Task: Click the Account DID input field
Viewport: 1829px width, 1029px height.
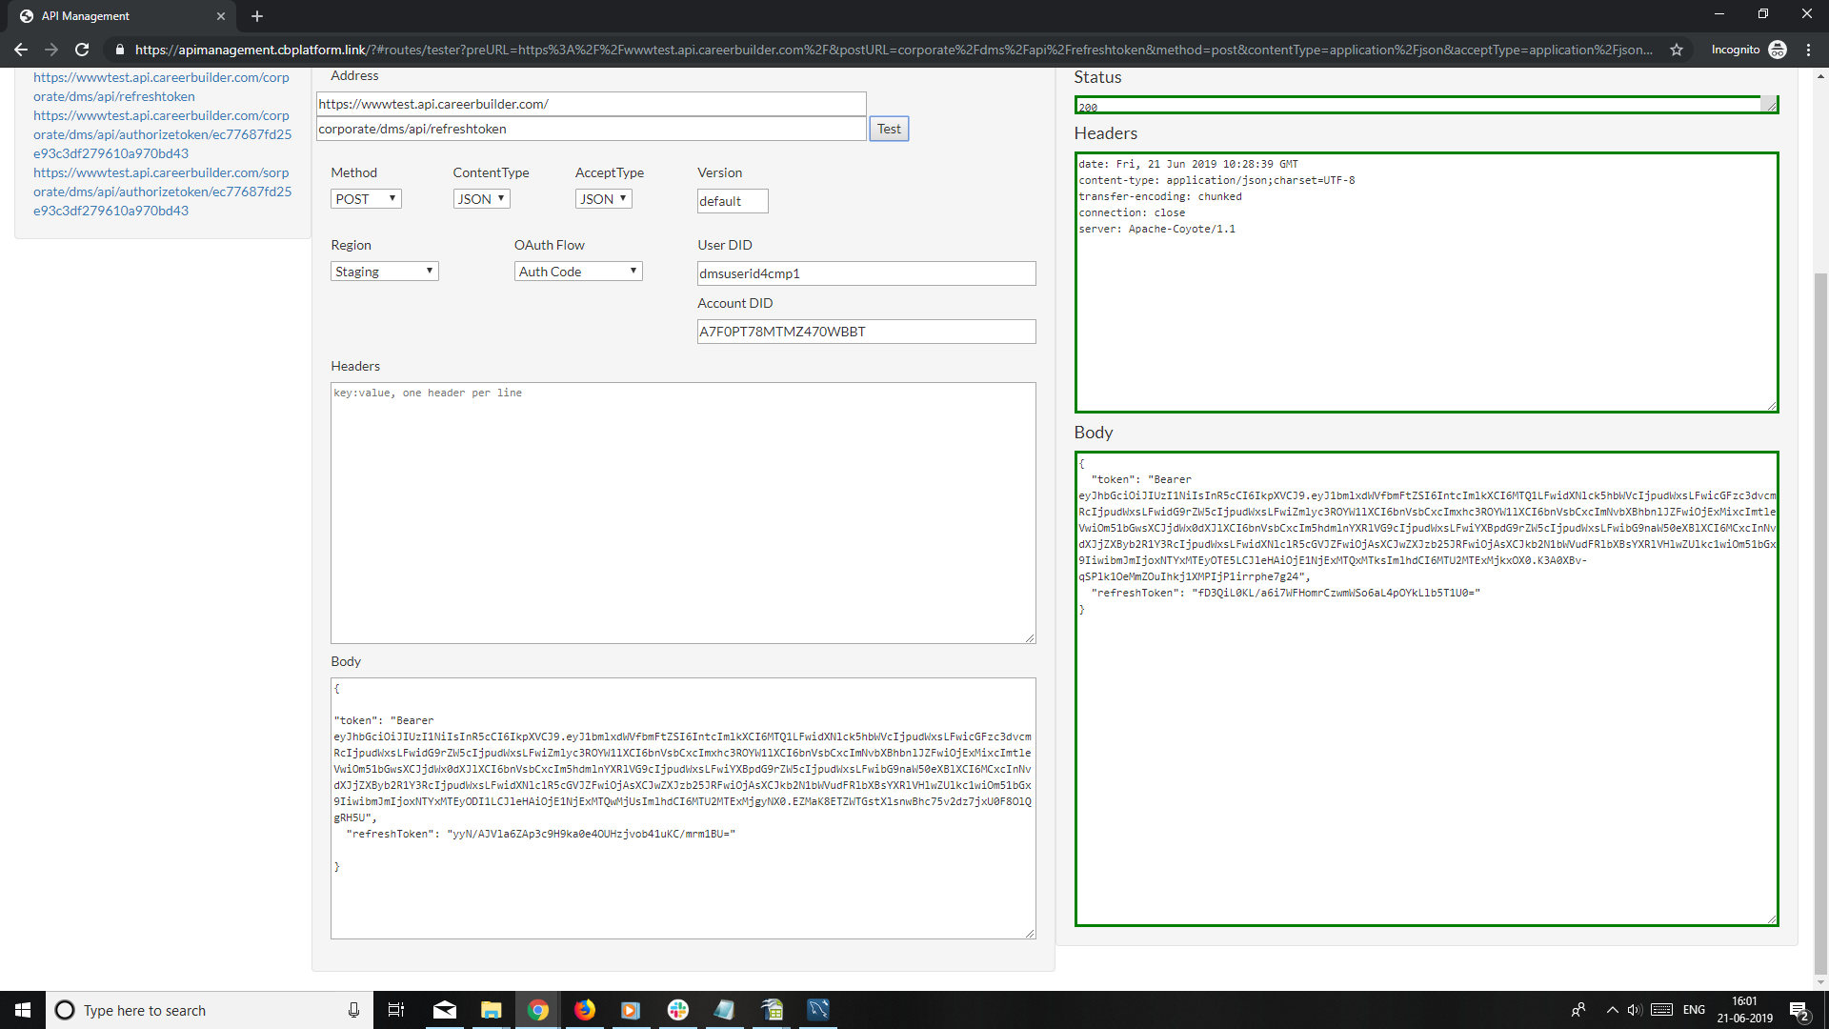Action: 866,332
